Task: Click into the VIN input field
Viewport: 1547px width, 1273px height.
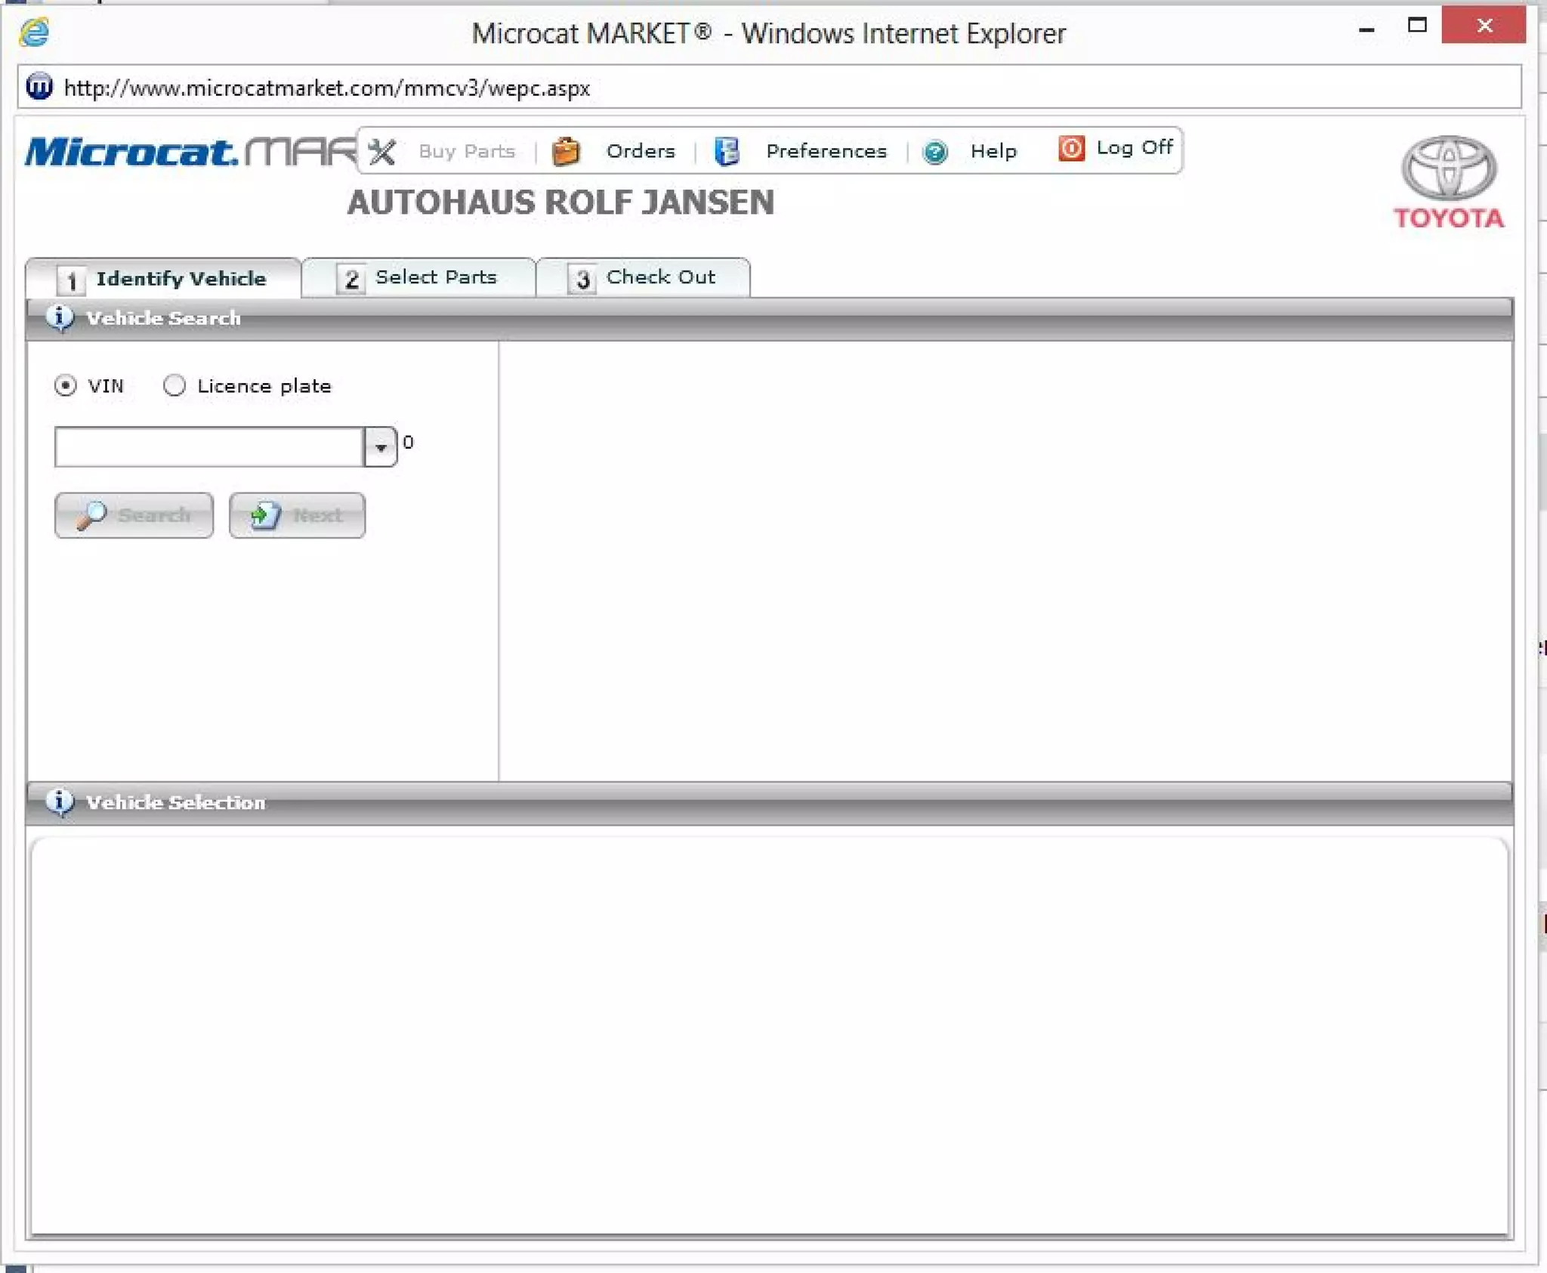Action: pyautogui.click(x=209, y=446)
